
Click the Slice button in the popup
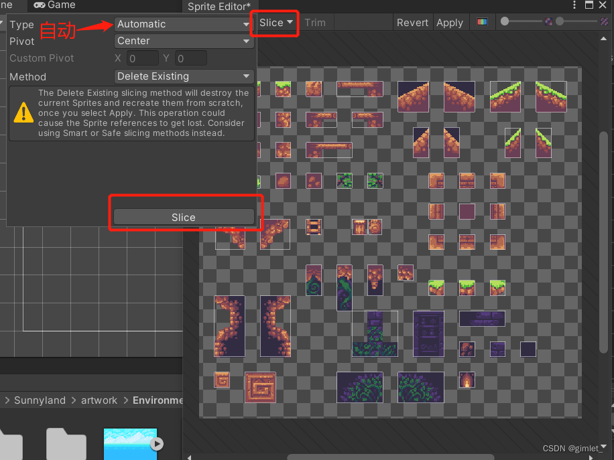coord(184,217)
